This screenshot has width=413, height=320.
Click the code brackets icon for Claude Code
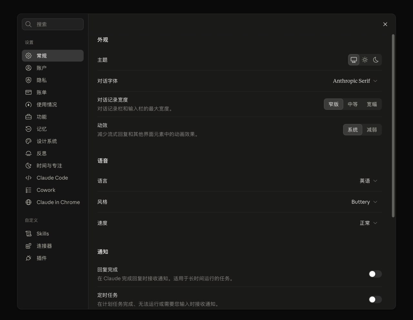click(28, 178)
